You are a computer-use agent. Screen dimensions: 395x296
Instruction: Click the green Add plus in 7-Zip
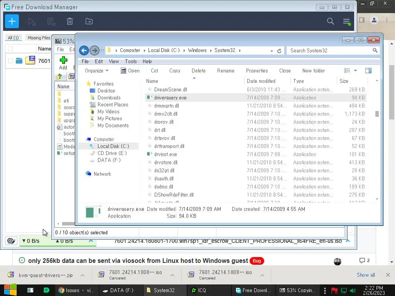coord(63,60)
